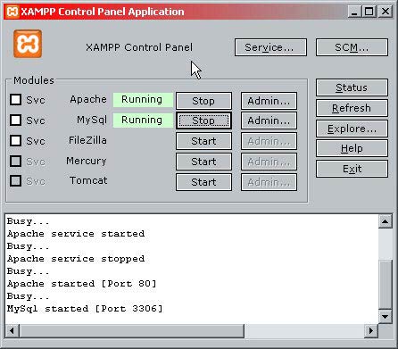This screenshot has width=398, height=349.
Task: Open the Service... dialog
Action: pyautogui.click(x=270, y=47)
